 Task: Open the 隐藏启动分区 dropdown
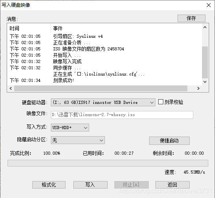(x=78, y=140)
